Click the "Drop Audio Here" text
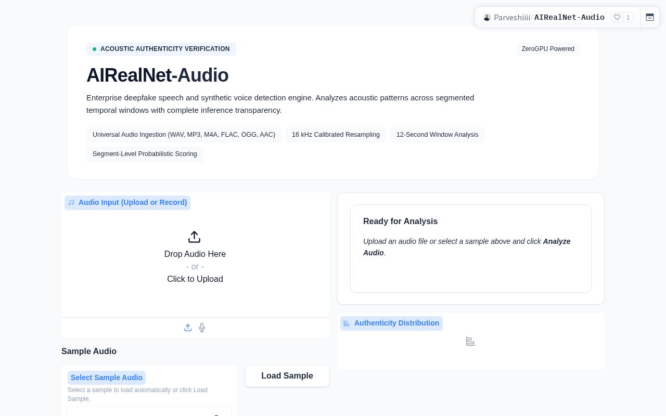 [x=195, y=254]
